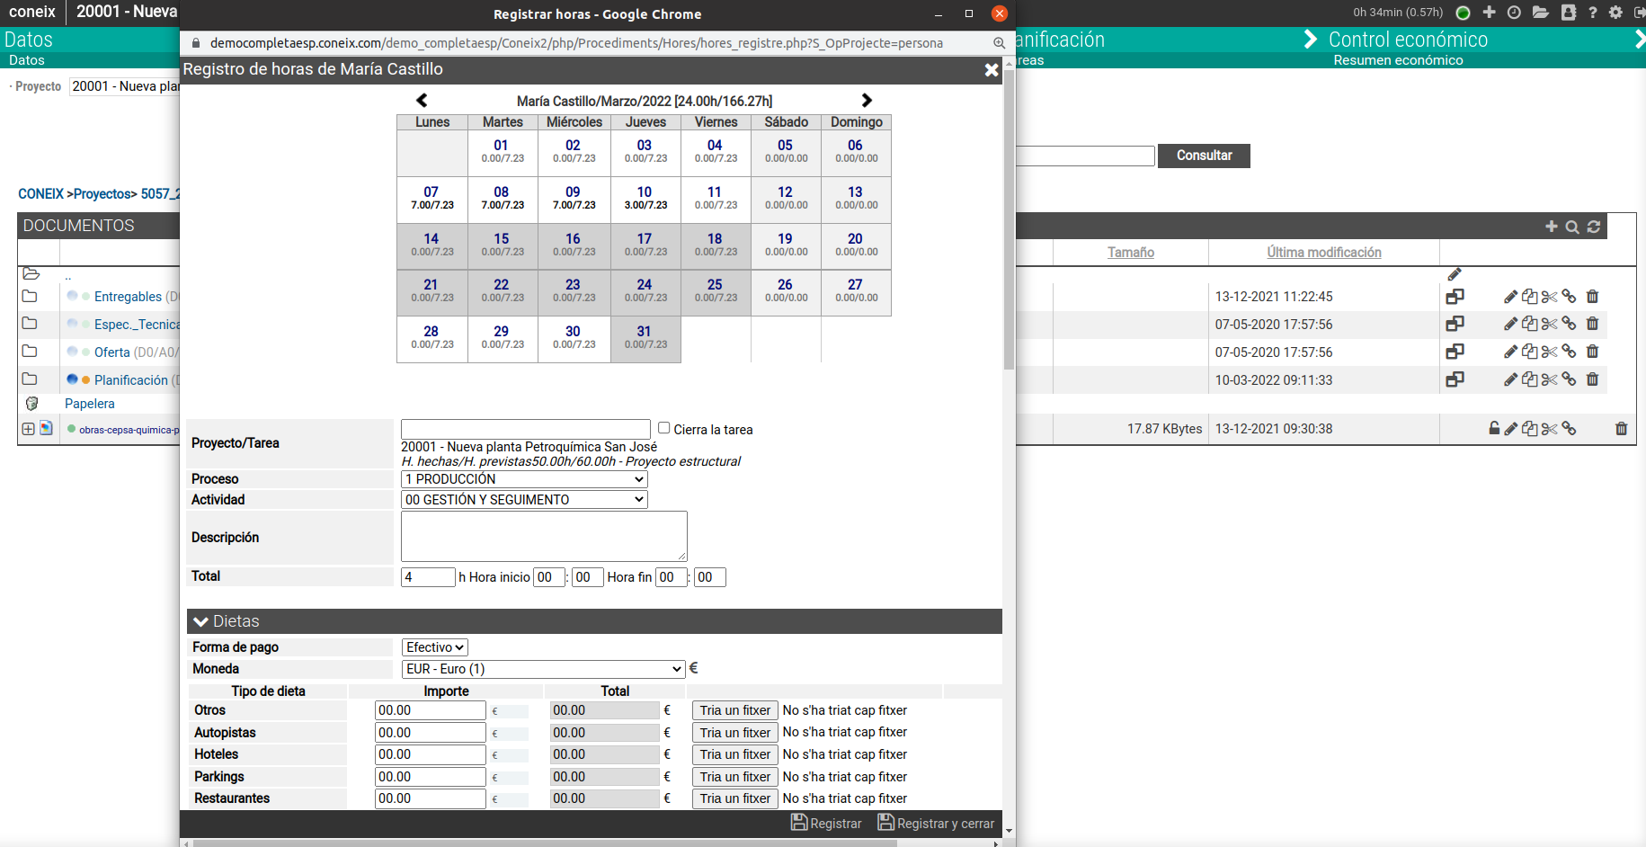The image size is (1646, 847).
Task: Go to previous month in hours calendar
Action: pyautogui.click(x=422, y=101)
